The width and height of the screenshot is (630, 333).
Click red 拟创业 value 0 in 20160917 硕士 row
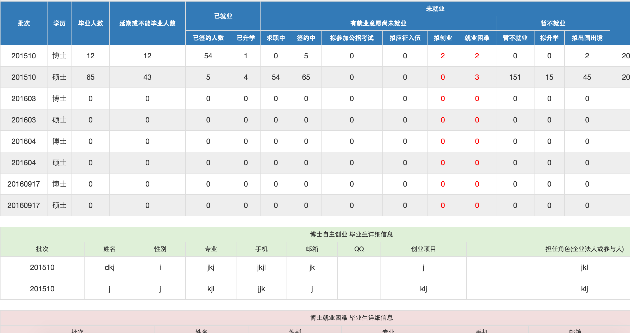pyautogui.click(x=443, y=205)
